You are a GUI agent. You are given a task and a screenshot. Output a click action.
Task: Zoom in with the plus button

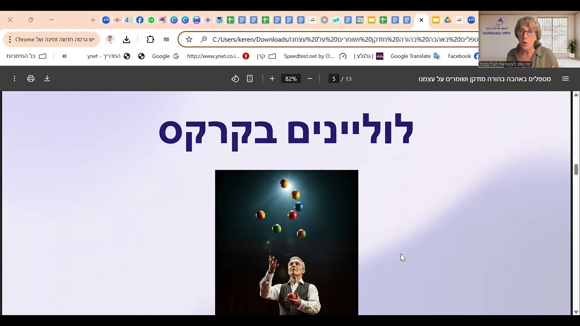click(272, 79)
